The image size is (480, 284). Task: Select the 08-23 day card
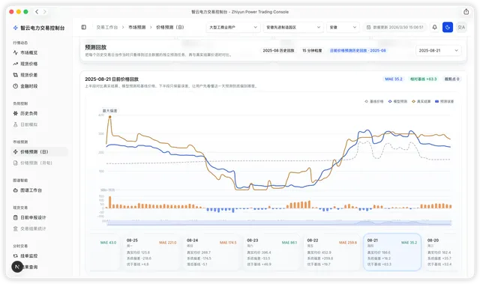(271, 253)
